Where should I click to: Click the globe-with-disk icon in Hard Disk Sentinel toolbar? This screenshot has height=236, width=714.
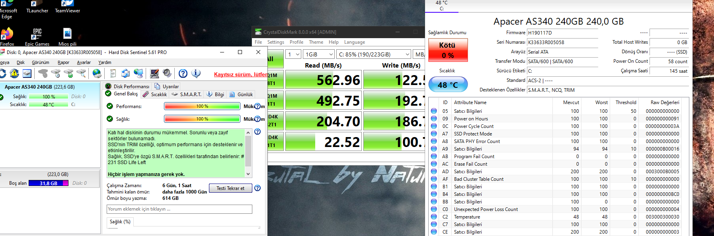(97, 73)
